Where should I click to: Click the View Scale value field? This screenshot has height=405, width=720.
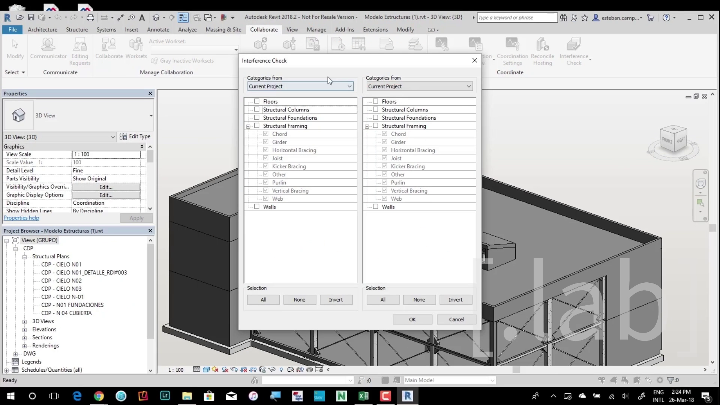click(106, 154)
